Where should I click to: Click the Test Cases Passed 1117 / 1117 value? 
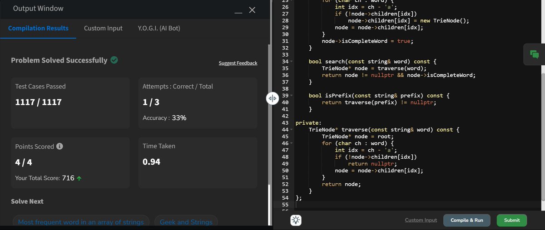(x=39, y=102)
